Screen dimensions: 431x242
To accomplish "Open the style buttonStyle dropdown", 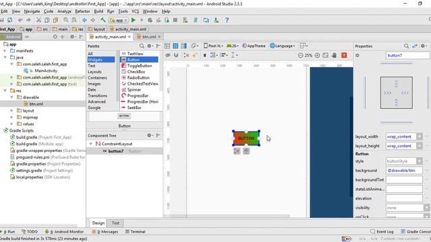I will pos(419,161).
